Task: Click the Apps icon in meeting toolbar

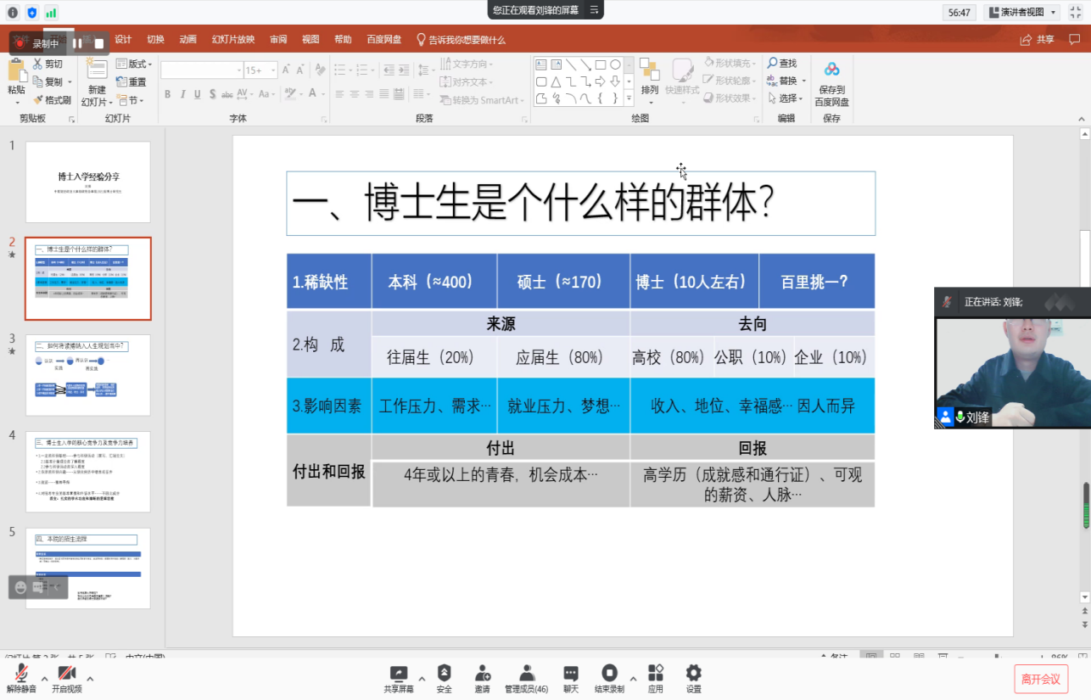Action: [655, 674]
